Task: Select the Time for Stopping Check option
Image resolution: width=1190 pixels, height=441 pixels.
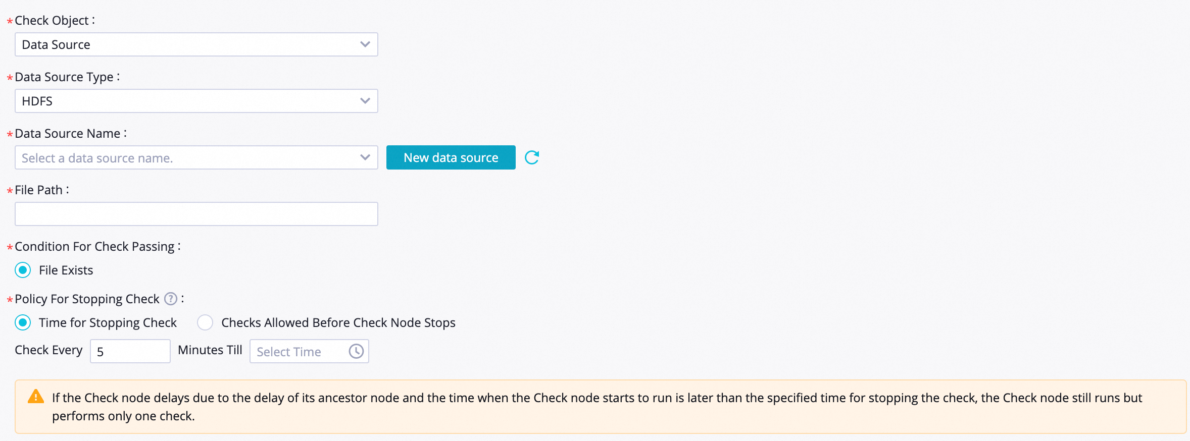Action: pyautogui.click(x=23, y=322)
